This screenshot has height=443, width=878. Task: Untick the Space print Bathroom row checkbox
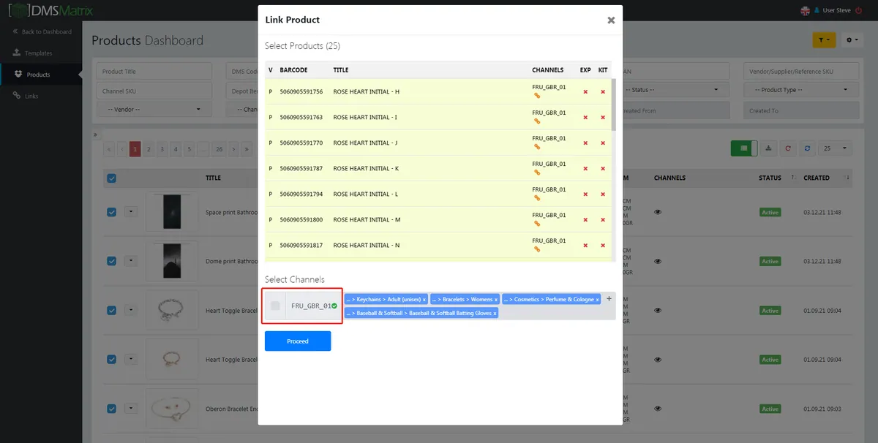(x=111, y=212)
